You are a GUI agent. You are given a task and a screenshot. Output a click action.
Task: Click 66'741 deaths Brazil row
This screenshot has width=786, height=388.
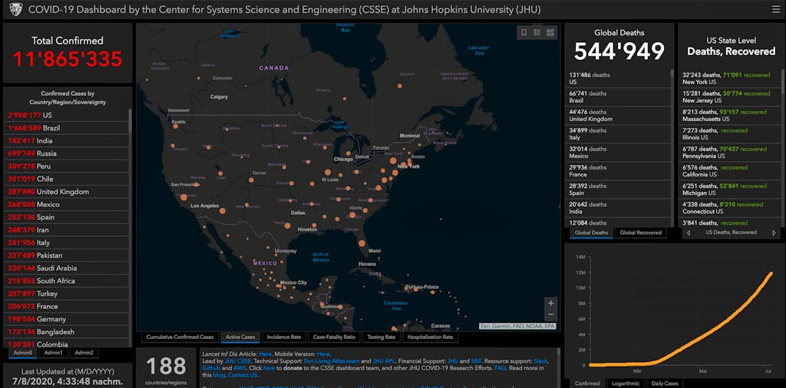pos(618,97)
